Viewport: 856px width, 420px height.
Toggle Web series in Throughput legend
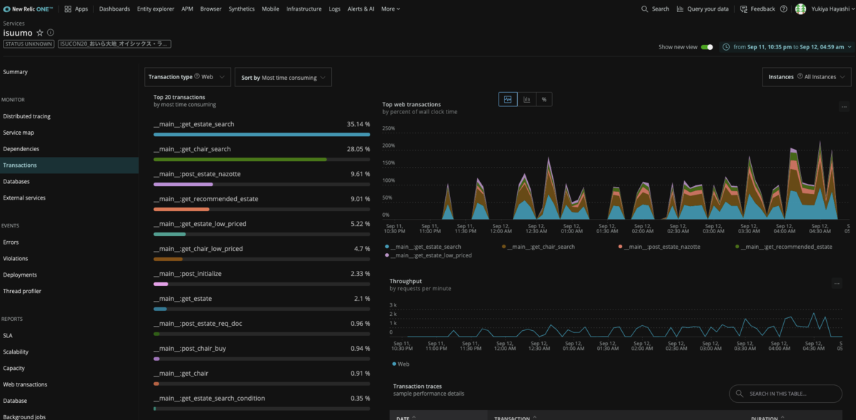pos(401,364)
